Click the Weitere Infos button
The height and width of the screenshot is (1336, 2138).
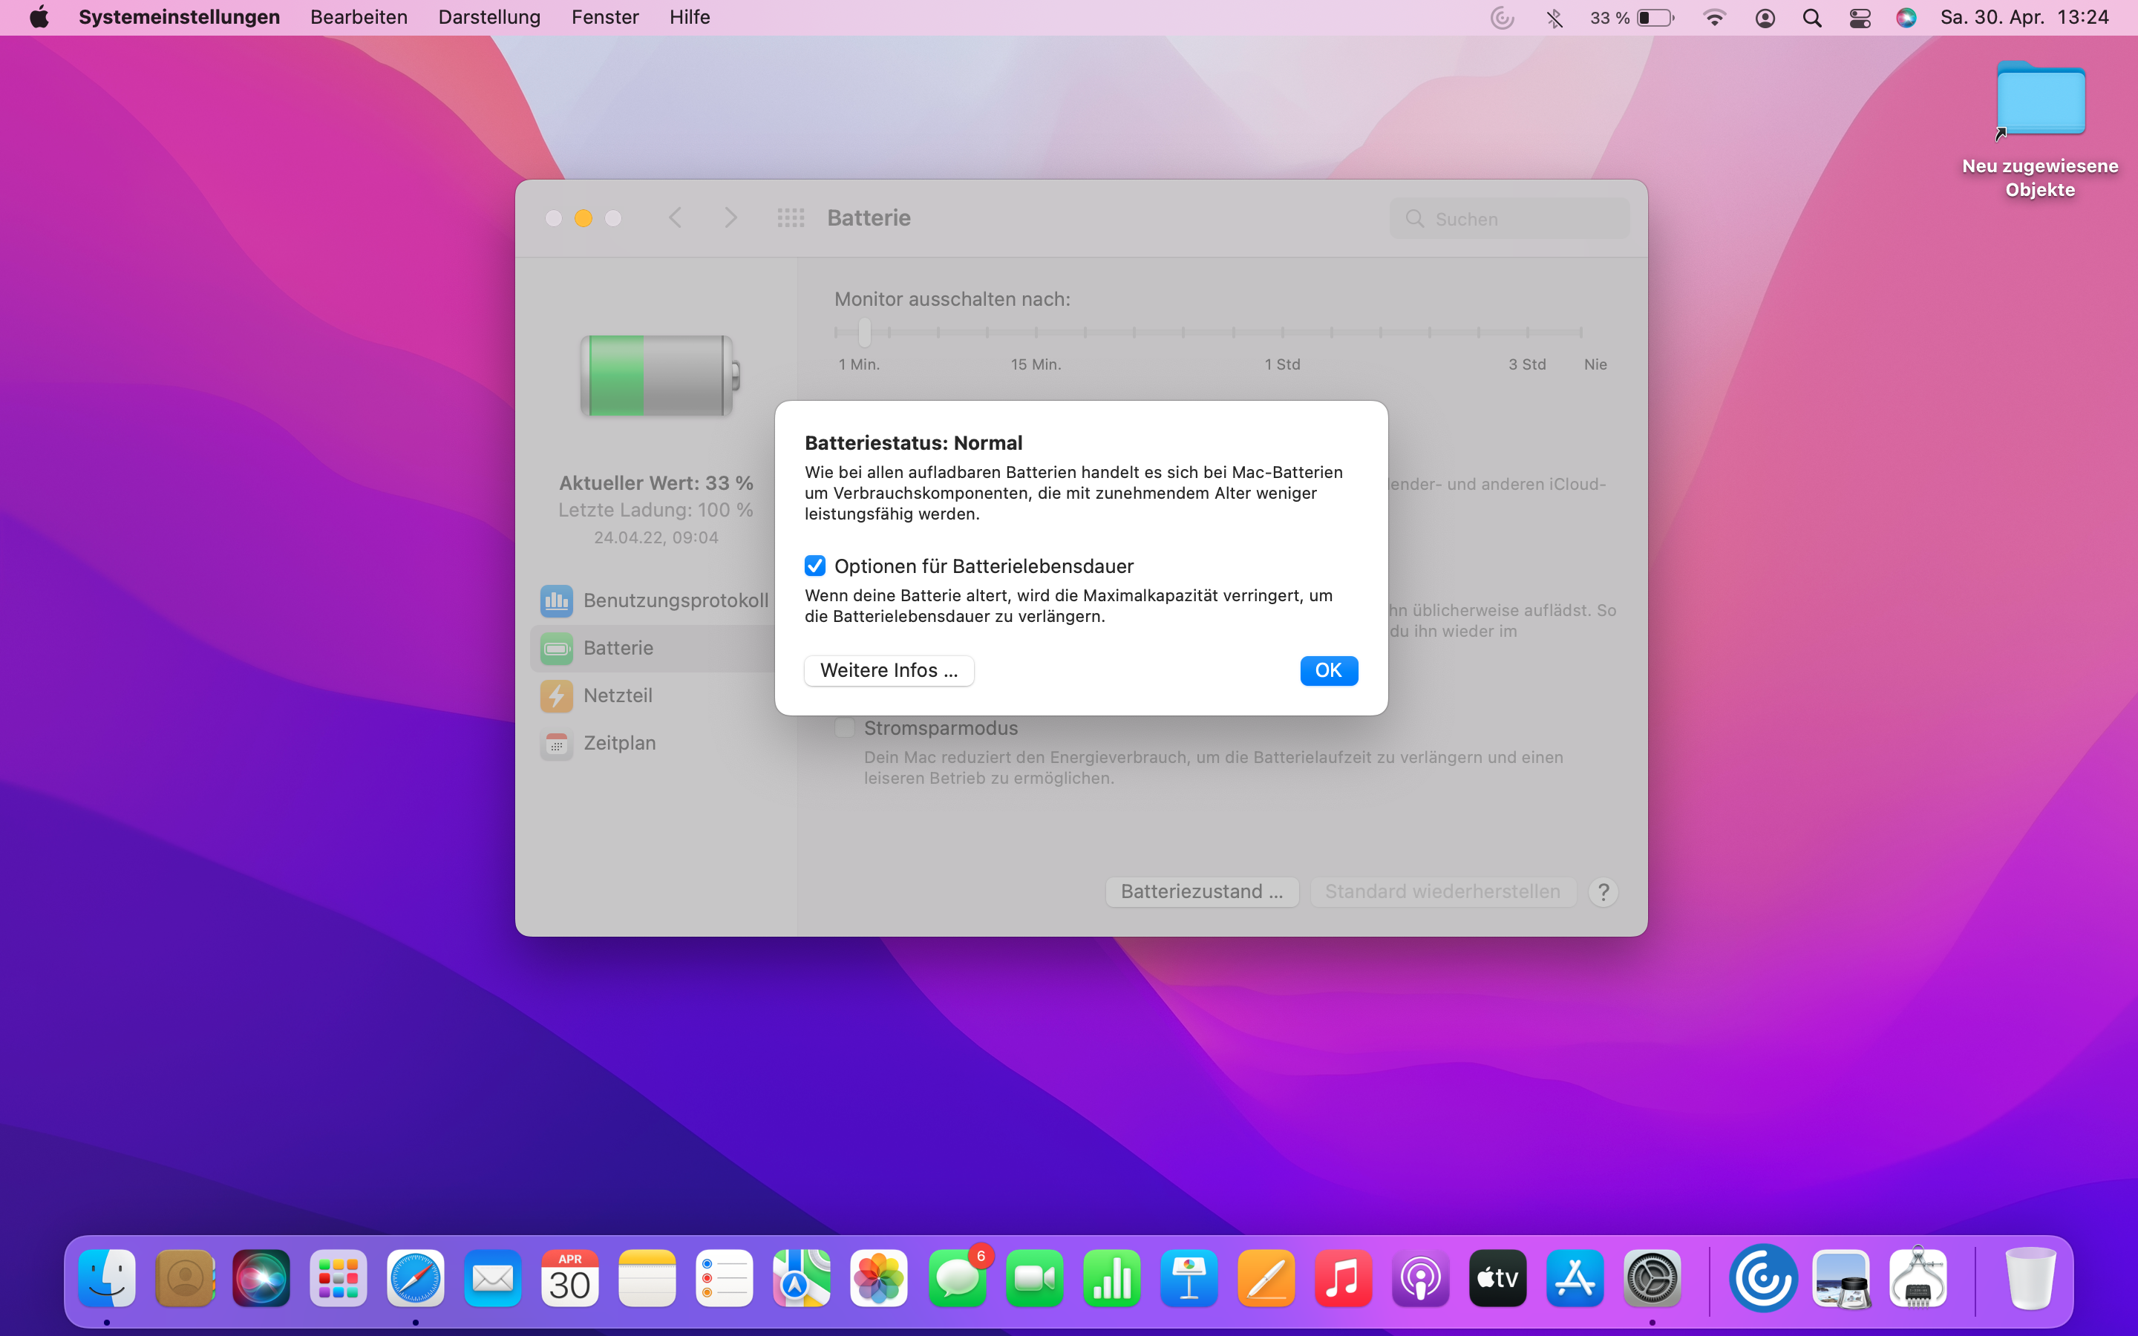coord(888,671)
